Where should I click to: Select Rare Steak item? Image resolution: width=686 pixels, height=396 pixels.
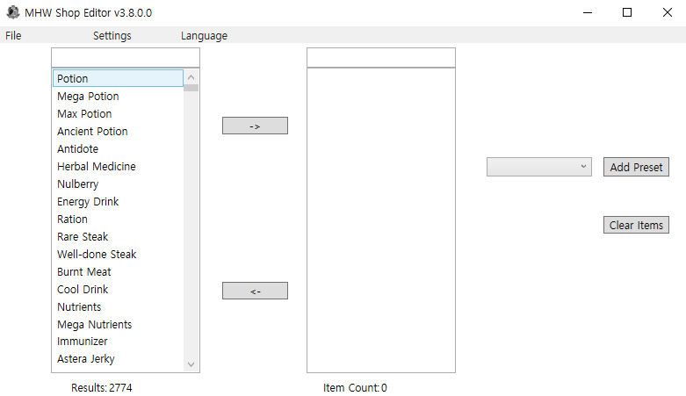click(118, 237)
